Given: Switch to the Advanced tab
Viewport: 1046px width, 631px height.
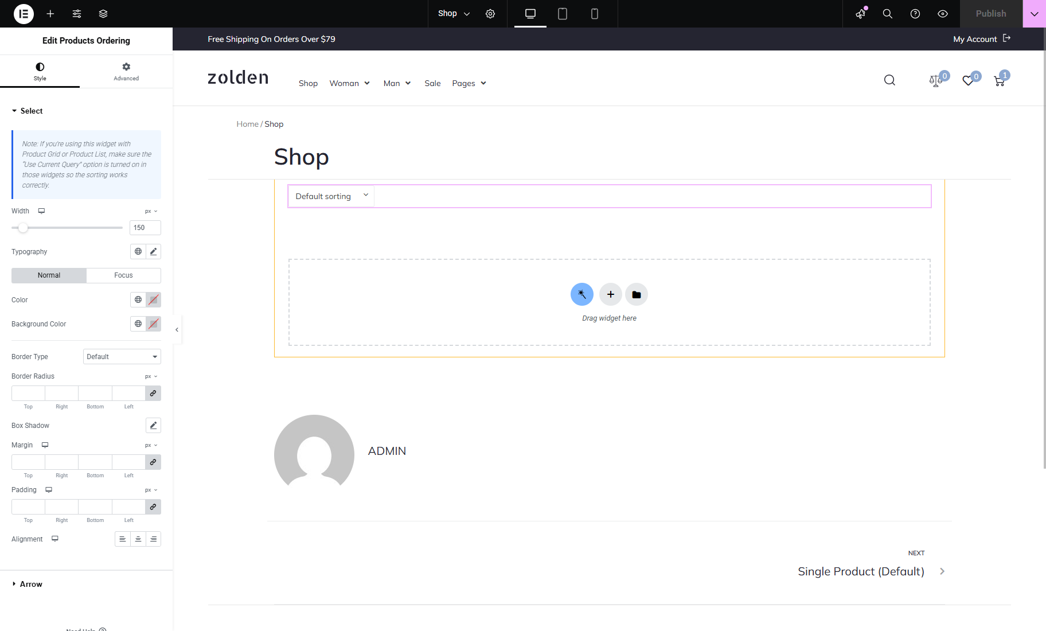Looking at the screenshot, I should (x=126, y=71).
